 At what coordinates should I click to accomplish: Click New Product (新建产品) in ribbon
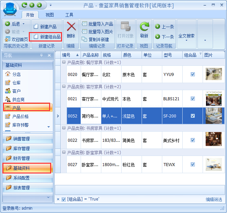tap(45, 27)
